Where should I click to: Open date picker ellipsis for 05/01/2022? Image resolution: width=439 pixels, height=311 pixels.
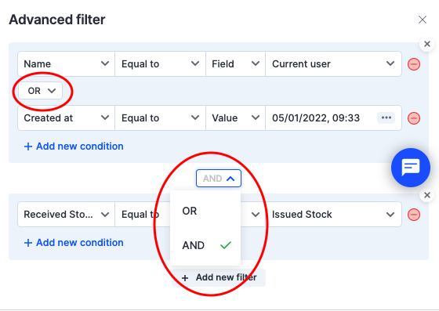point(386,118)
